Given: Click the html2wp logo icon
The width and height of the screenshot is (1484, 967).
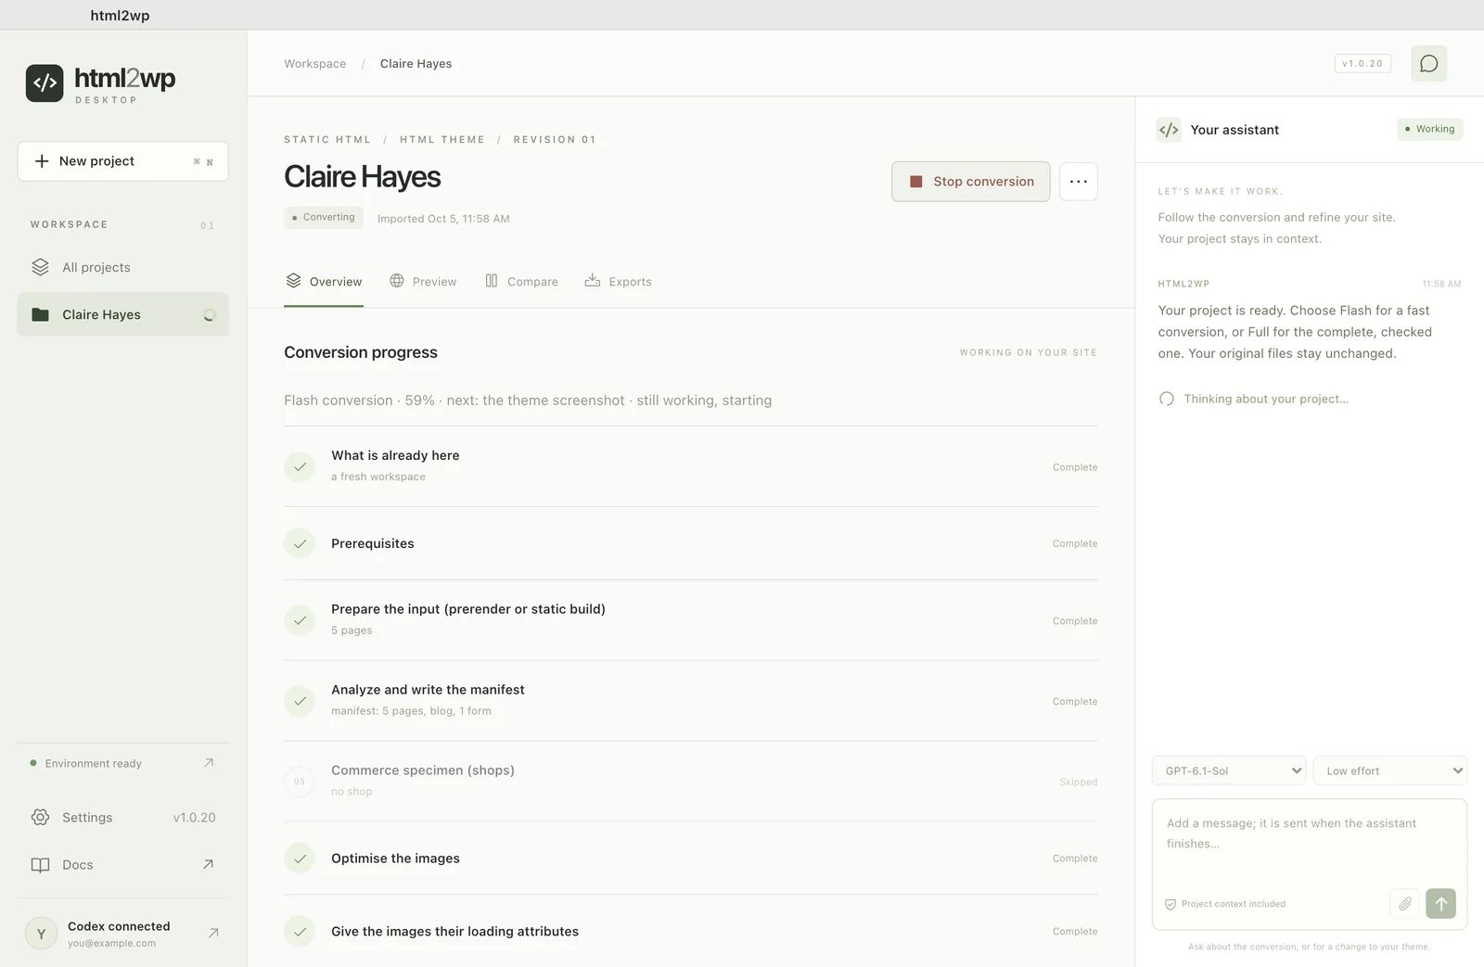Looking at the screenshot, I should pyautogui.click(x=45, y=83).
